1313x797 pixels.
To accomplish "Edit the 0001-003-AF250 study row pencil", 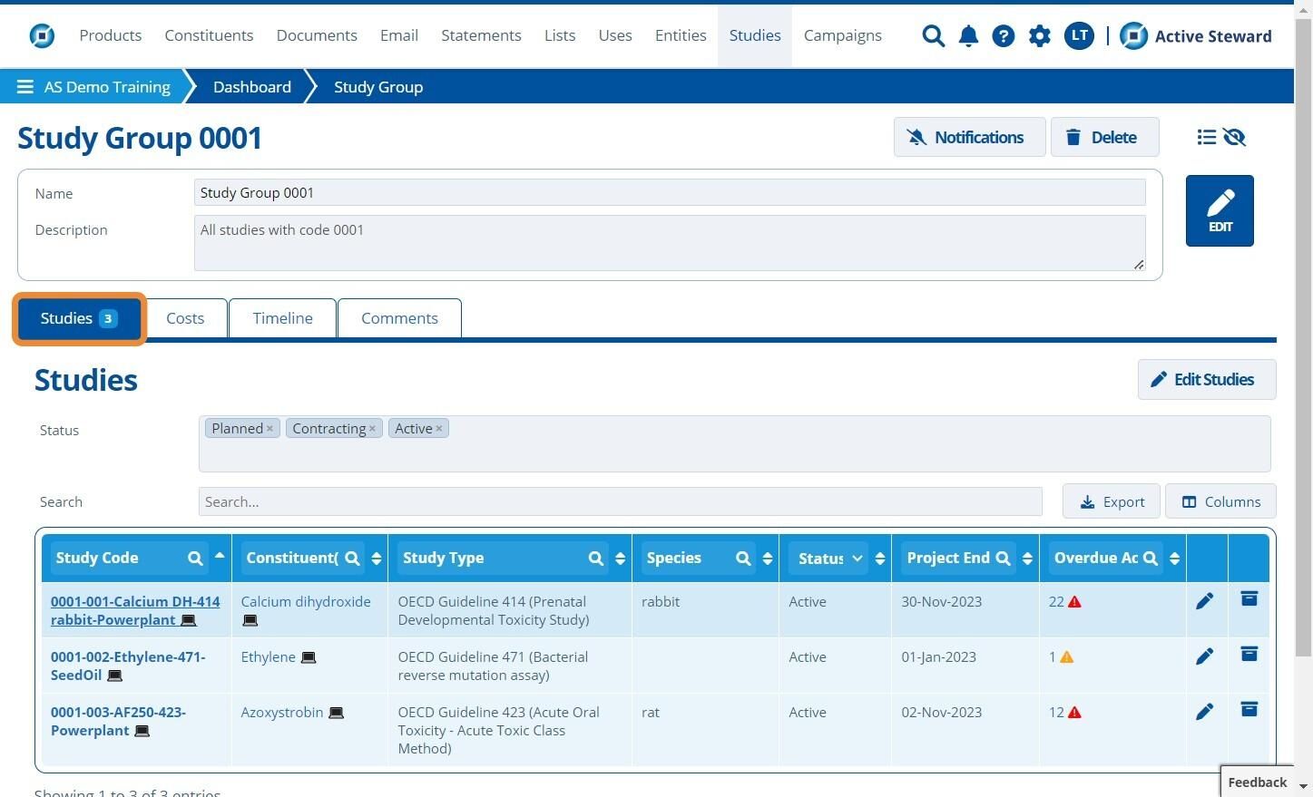I will (1204, 712).
